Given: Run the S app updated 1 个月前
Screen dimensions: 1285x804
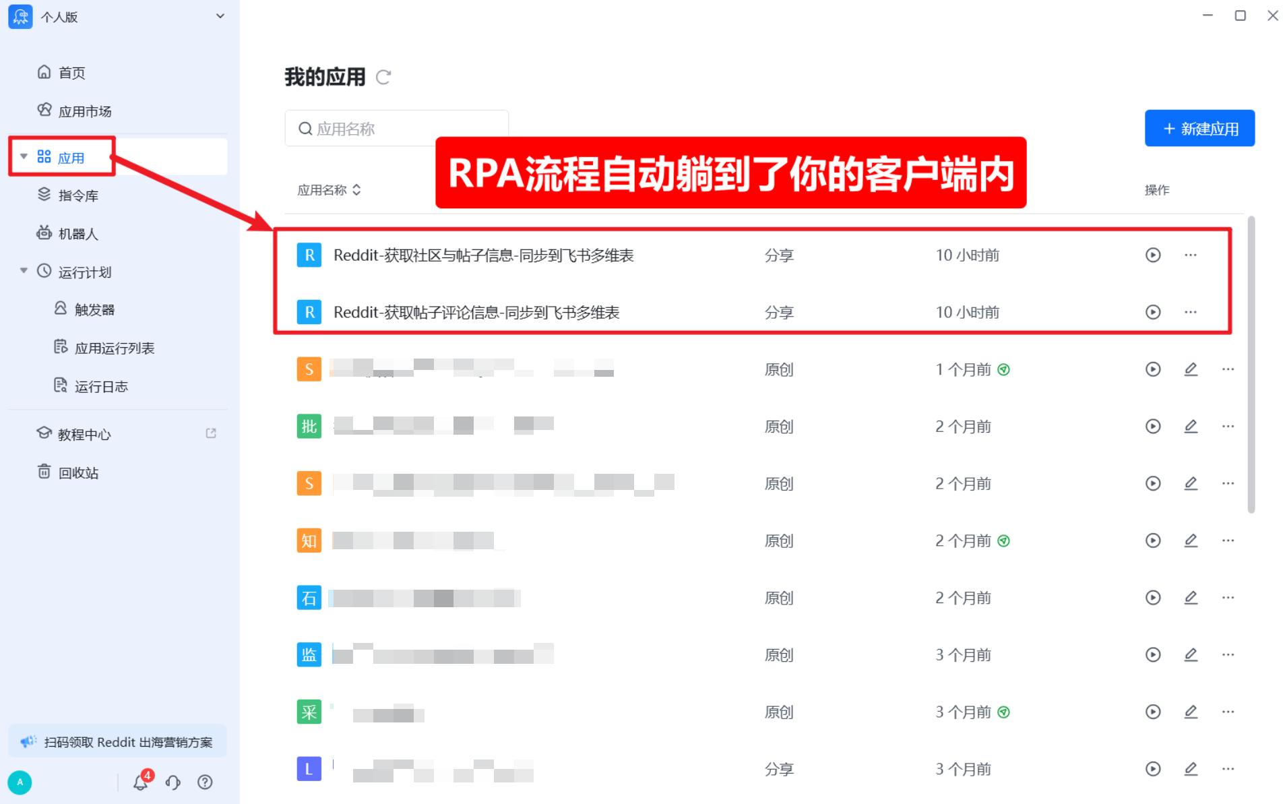Looking at the screenshot, I should [1153, 369].
